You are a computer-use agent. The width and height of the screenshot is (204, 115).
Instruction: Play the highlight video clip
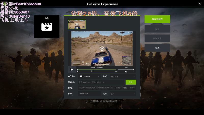(x=72, y=70)
